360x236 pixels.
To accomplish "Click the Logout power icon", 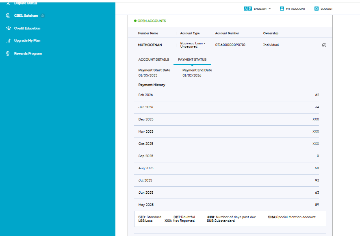I will [x=317, y=9].
